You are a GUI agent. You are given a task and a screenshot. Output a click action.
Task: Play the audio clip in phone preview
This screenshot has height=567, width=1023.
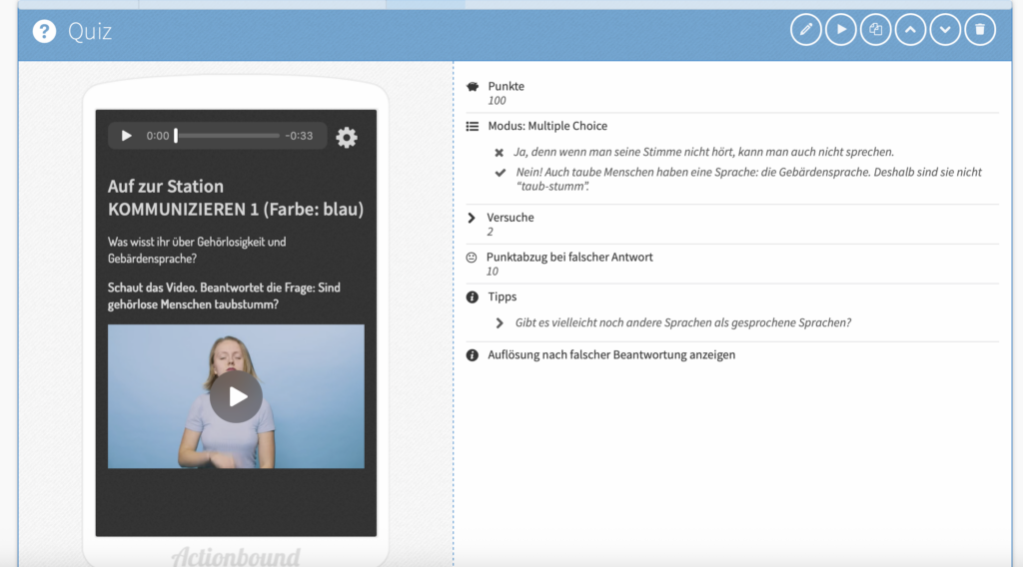point(127,136)
